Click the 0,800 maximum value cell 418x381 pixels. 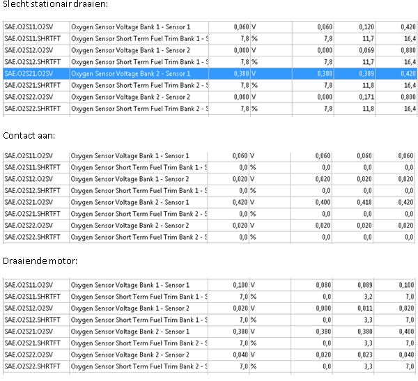[406, 97]
